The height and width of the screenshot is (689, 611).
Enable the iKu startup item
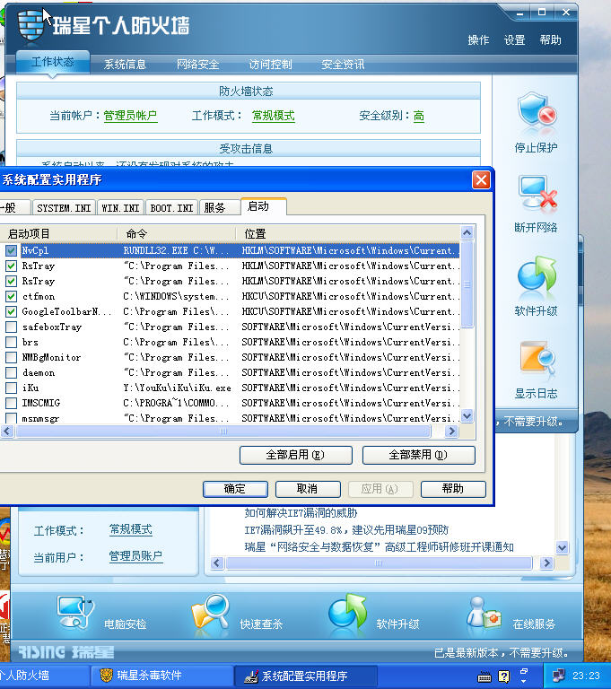pyautogui.click(x=12, y=388)
